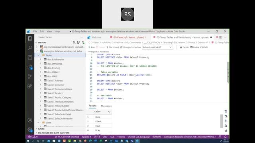
Task: Open the Edit menu
Action: (x=42, y=31)
